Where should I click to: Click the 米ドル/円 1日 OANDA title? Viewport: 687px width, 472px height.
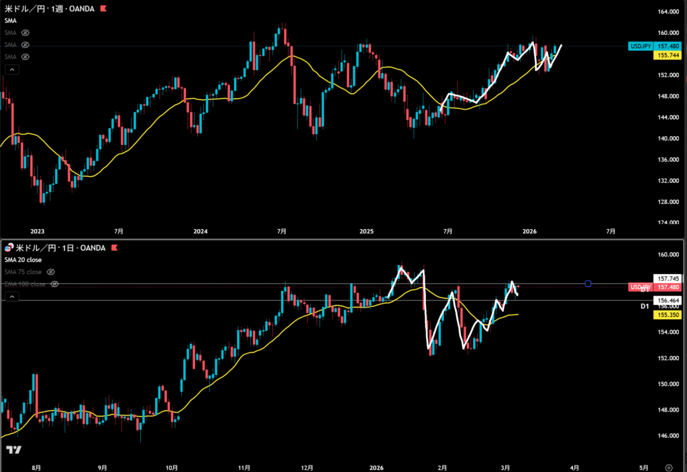click(60, 248)
